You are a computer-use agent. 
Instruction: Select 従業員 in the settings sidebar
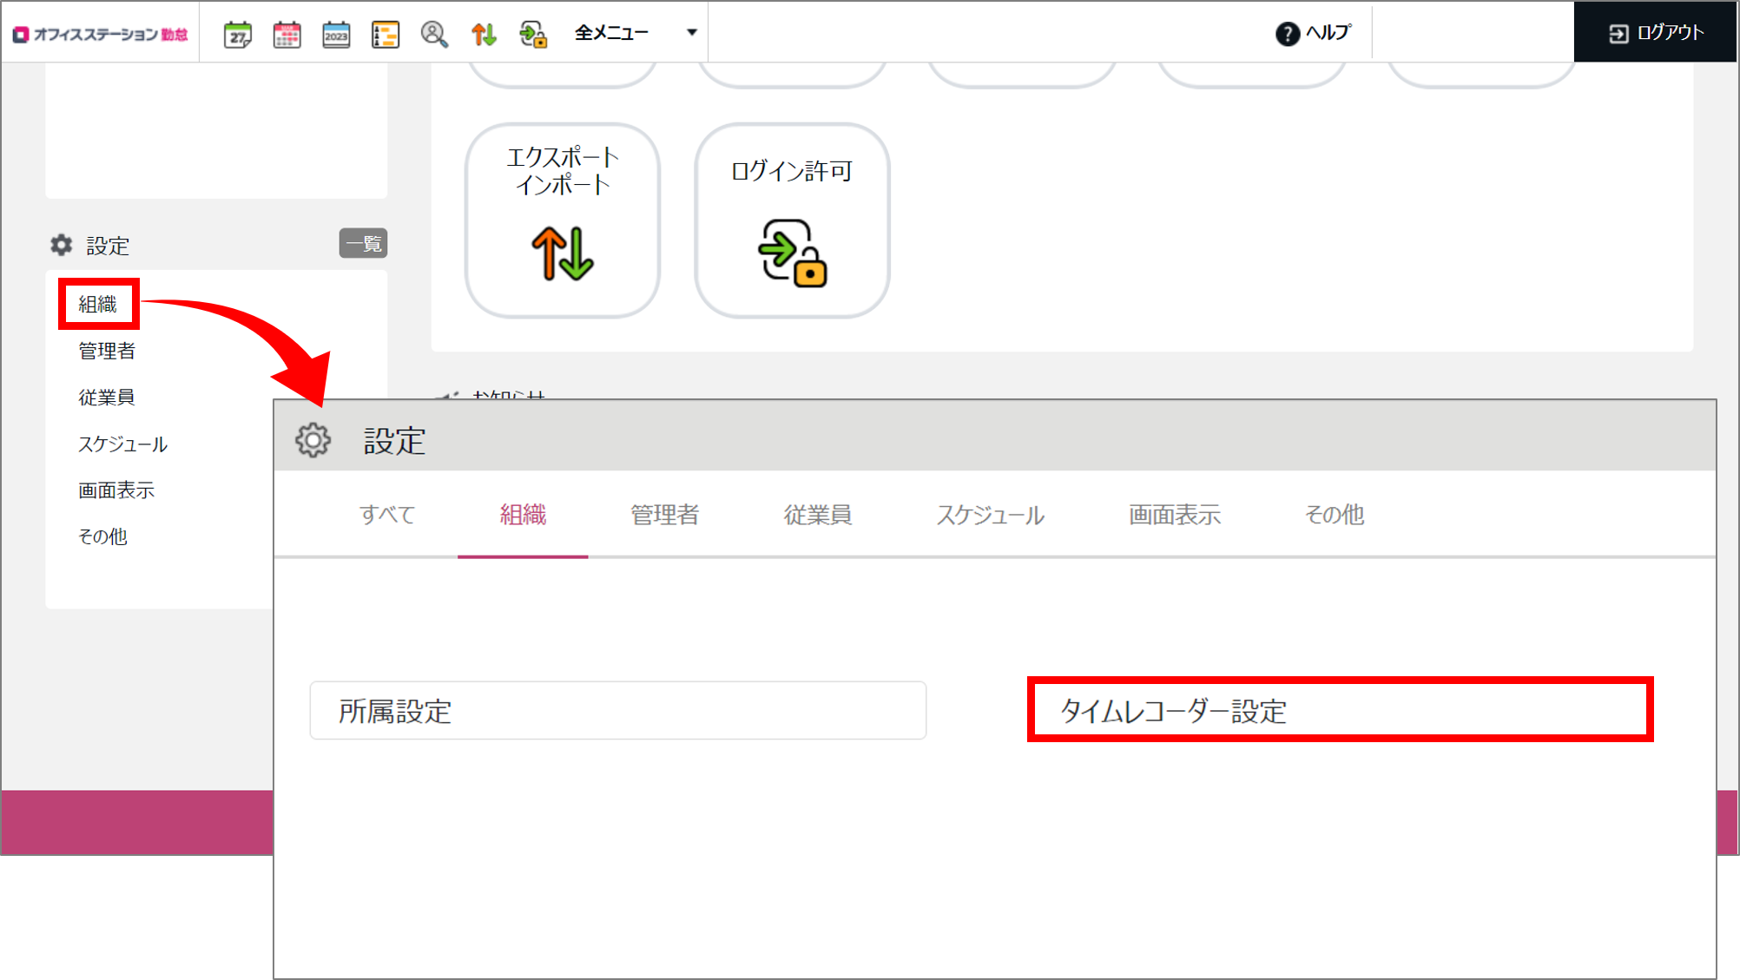(107, 397)
